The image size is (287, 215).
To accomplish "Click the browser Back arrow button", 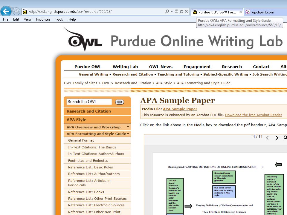I will click(6, 11).
